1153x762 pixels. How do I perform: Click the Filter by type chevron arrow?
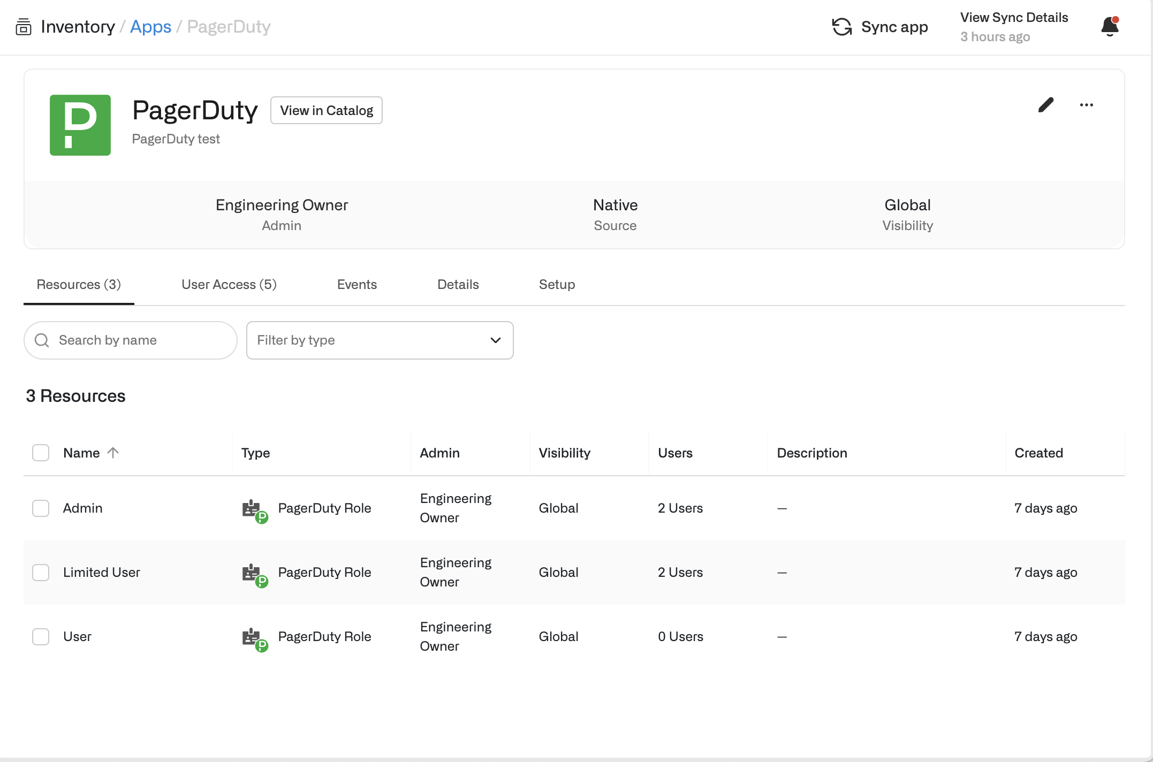point(496,340)
